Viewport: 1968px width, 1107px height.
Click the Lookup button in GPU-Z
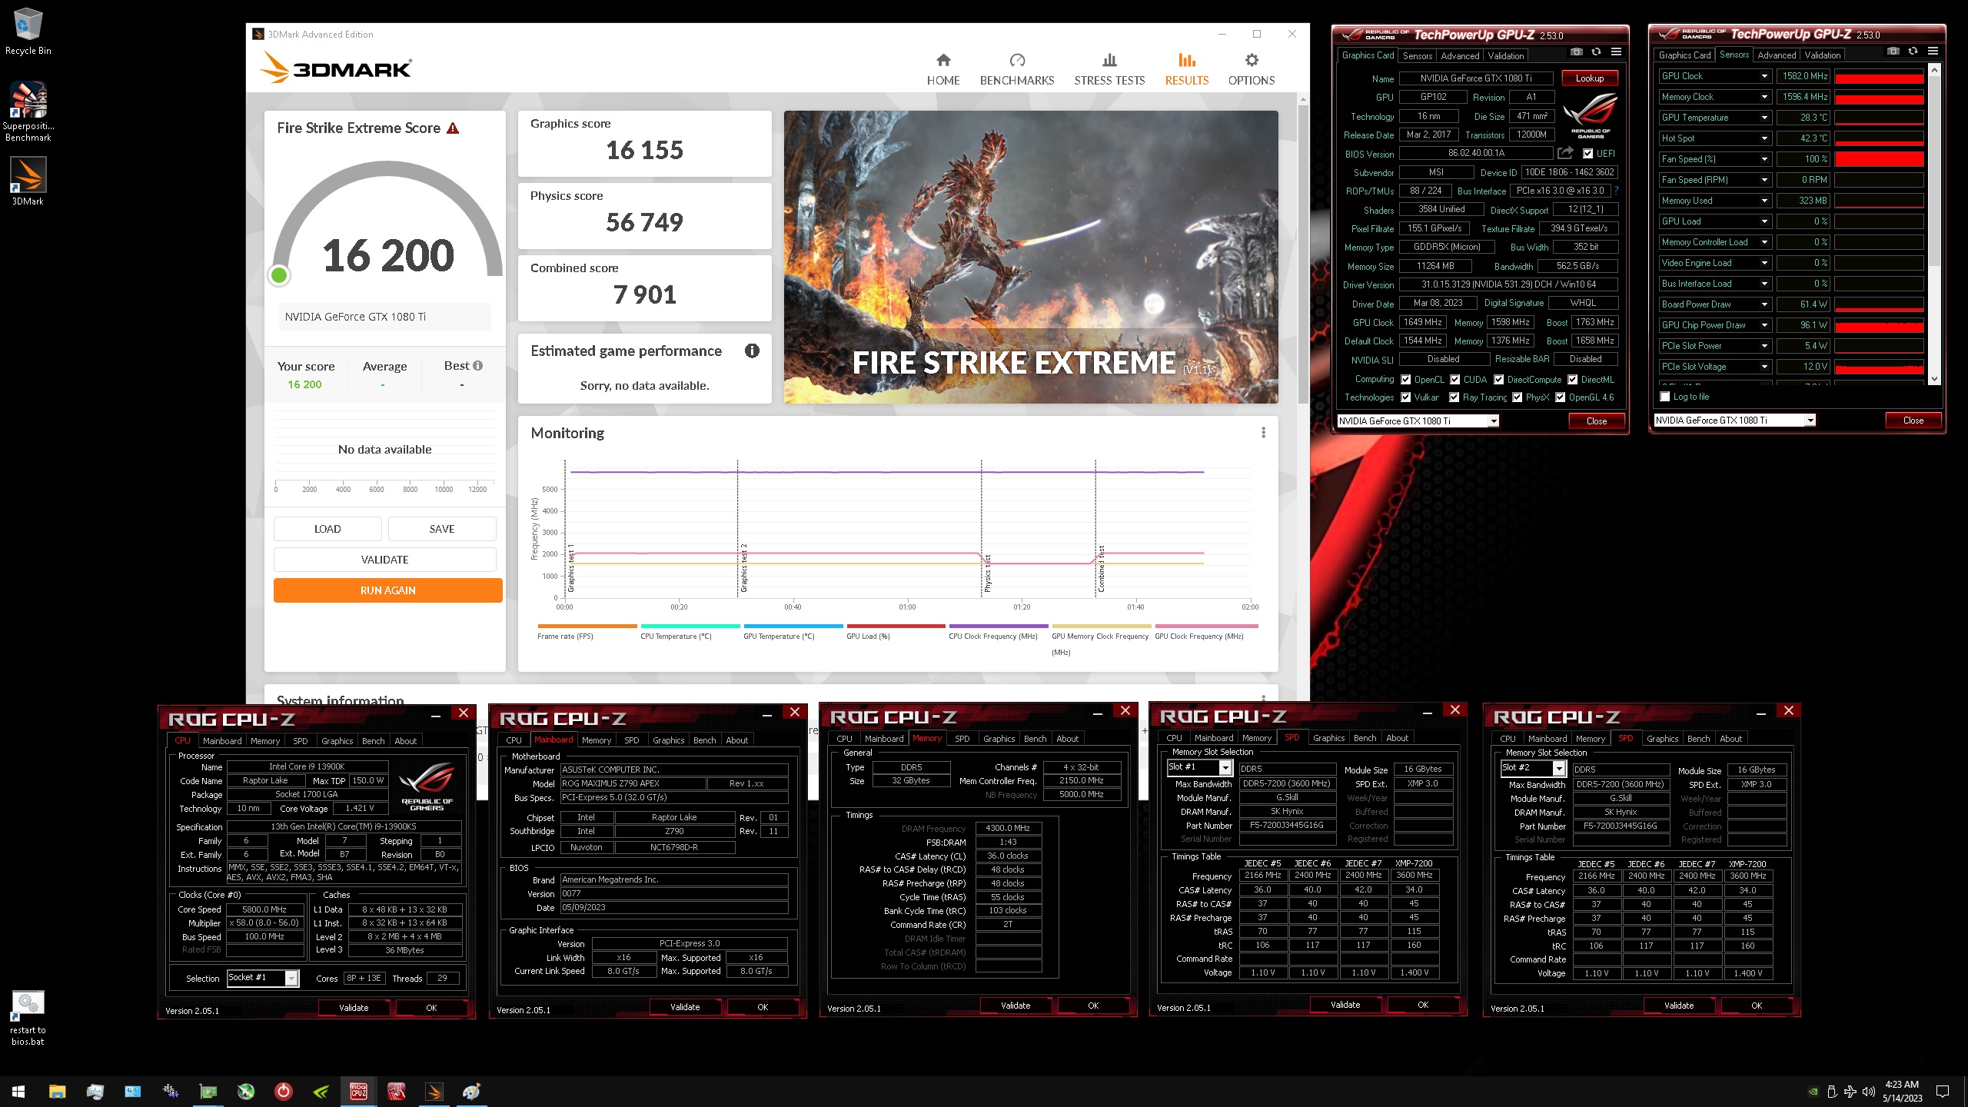[1590, 78]
